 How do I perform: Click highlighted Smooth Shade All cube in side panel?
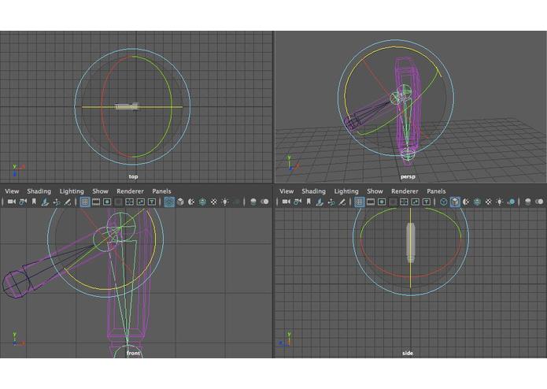click(455, 202)
